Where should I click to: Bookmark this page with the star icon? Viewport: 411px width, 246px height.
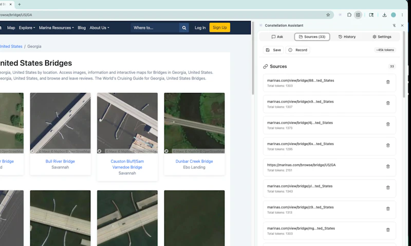click(328, 15)
